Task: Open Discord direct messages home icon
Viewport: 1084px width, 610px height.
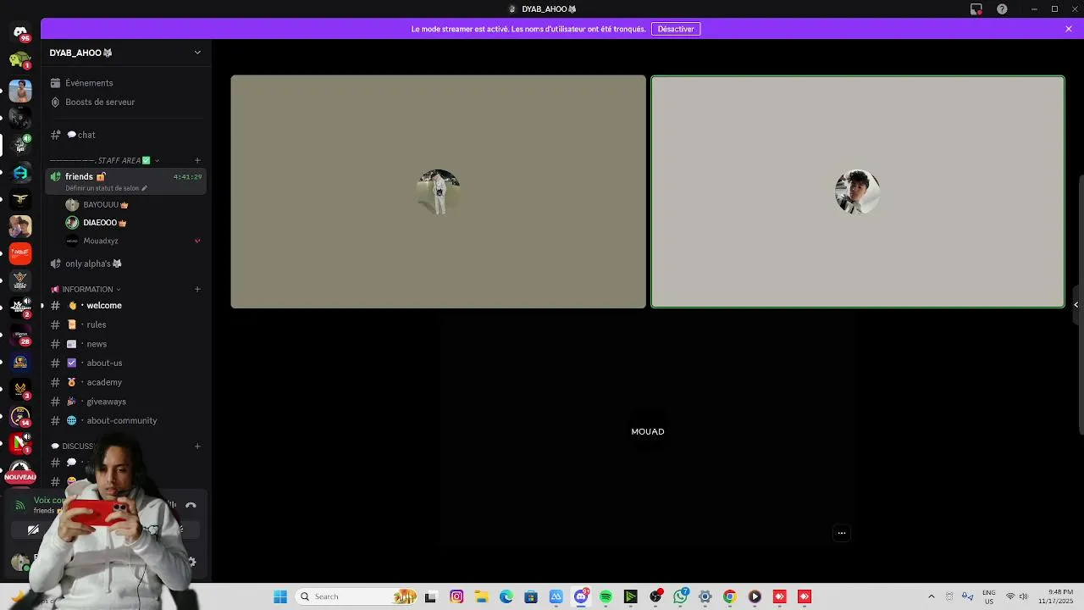Action: tap(20, 33)
